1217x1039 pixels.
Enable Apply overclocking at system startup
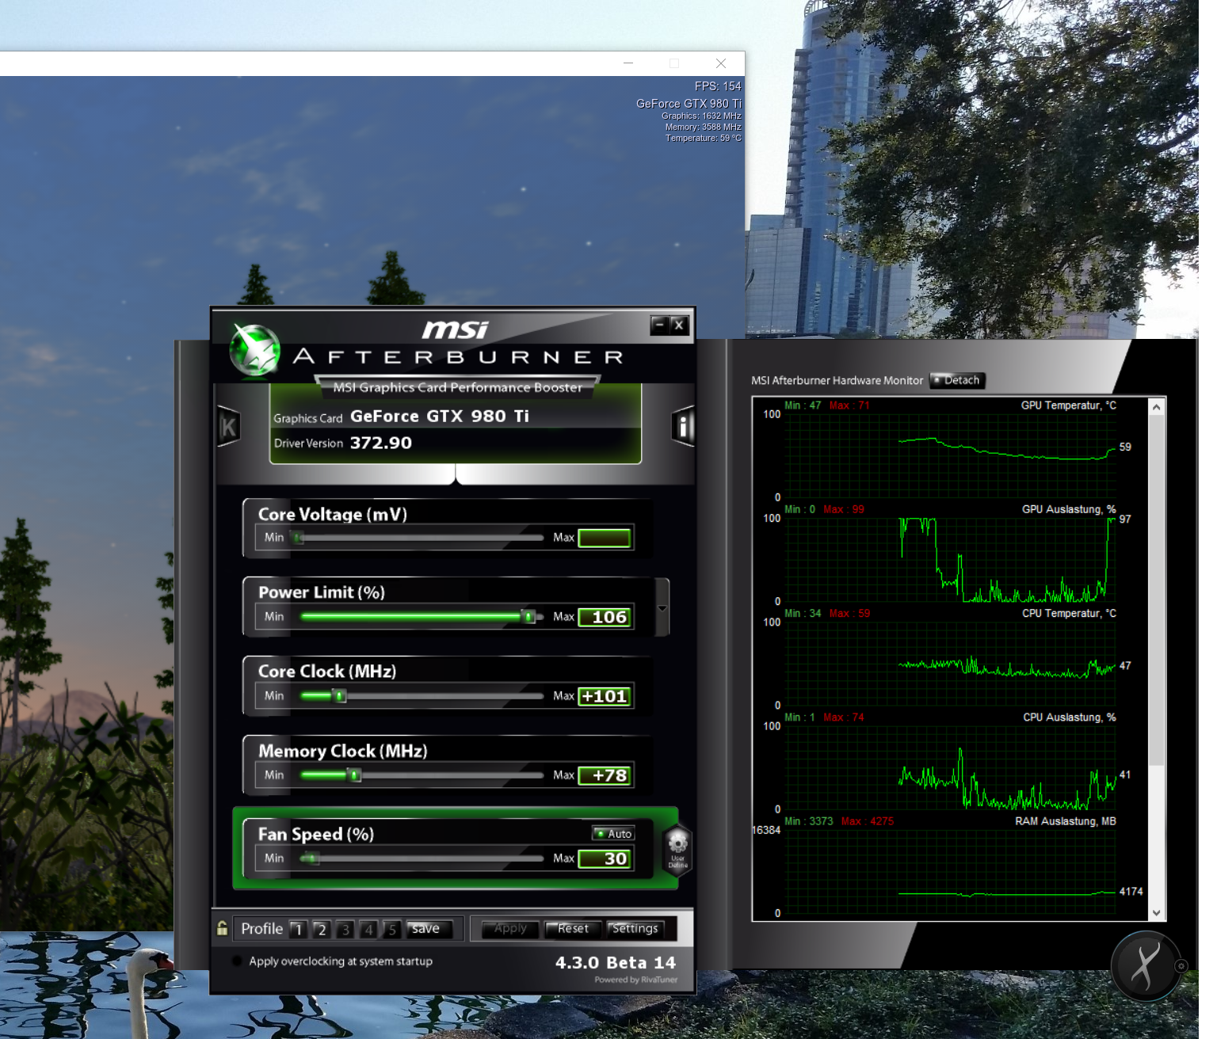[237, 961]
